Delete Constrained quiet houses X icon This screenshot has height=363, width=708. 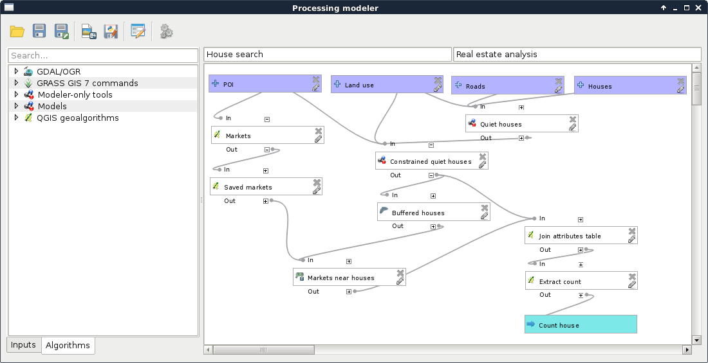coord(483,157)
